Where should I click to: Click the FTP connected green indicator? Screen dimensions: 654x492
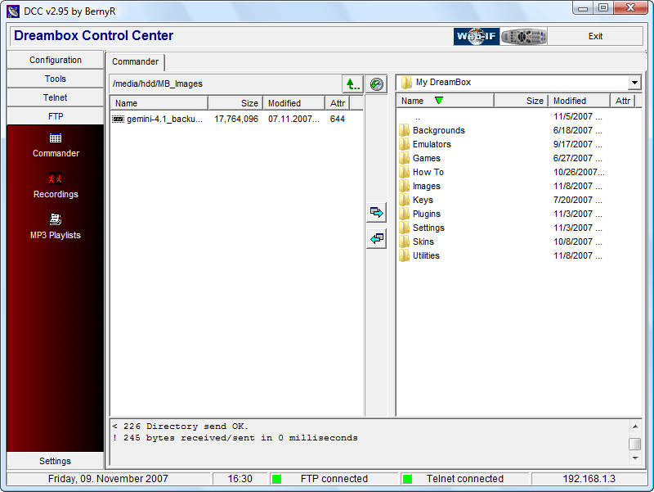tap(276, 479)
